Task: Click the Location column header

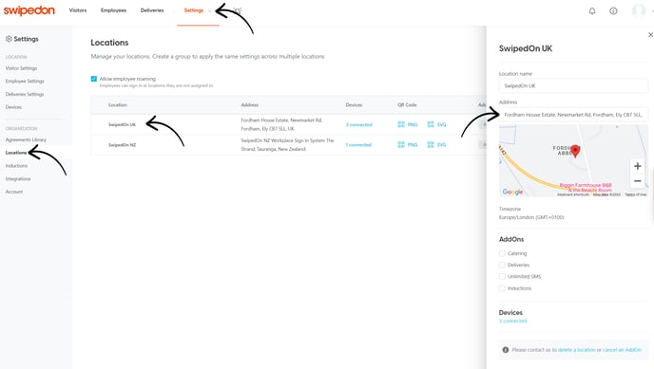Action: [118, 105]
